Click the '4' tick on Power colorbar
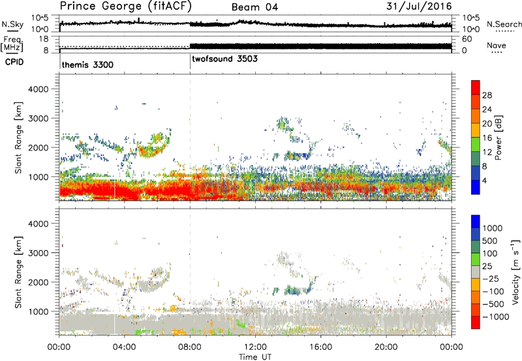522x361 pixels. coord(484,180)
